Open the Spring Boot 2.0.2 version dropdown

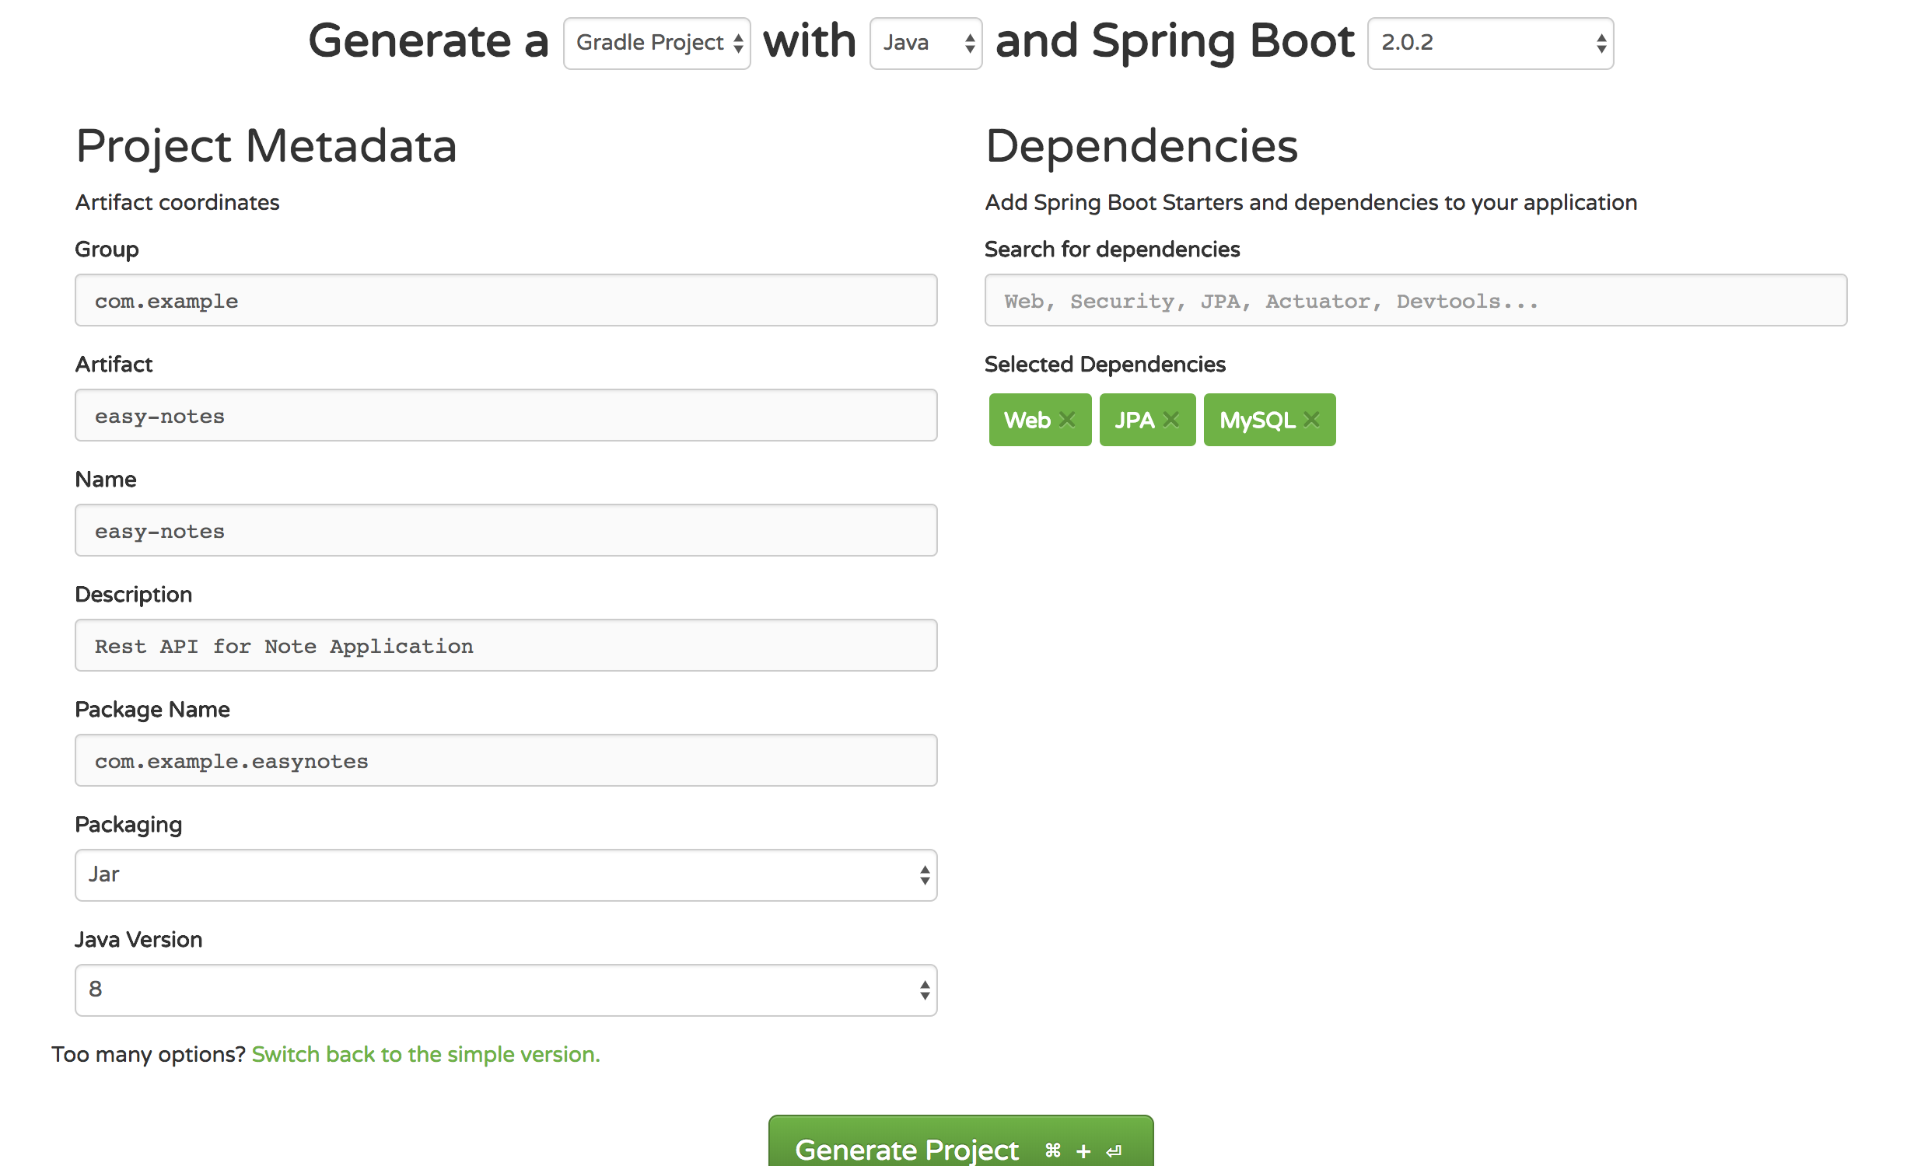click(1490, 44)
